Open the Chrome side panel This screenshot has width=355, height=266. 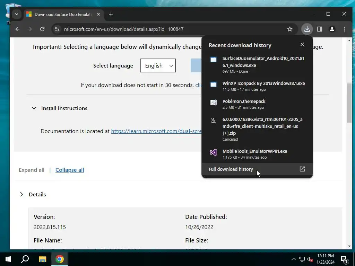tap(319, 29)
